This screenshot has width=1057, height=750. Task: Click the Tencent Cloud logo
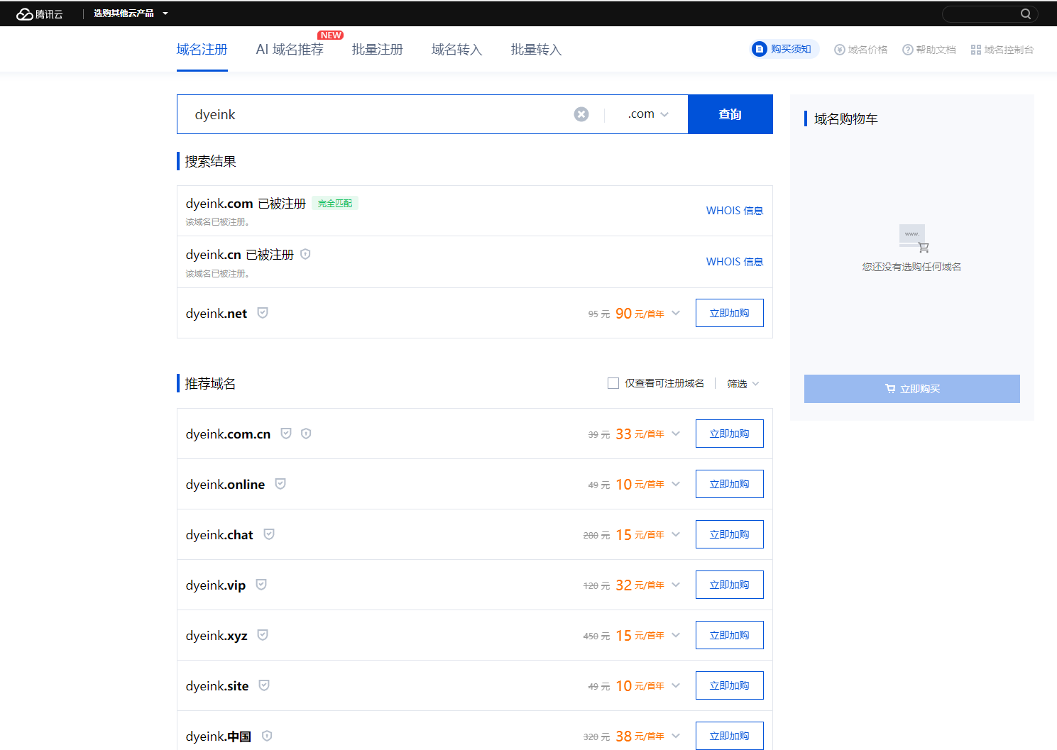pos(39,13)
